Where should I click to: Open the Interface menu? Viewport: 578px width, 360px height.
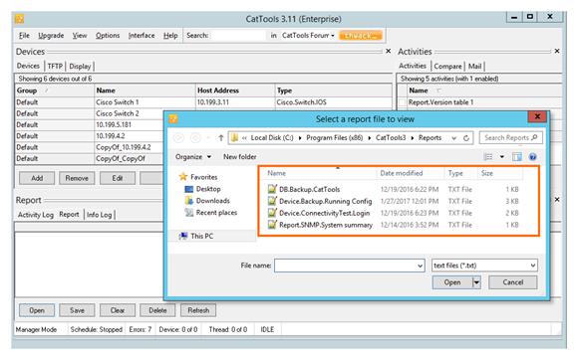[142, 36]
